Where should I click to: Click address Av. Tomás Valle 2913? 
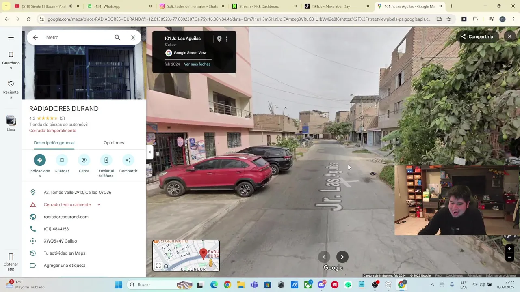(78, 192)
